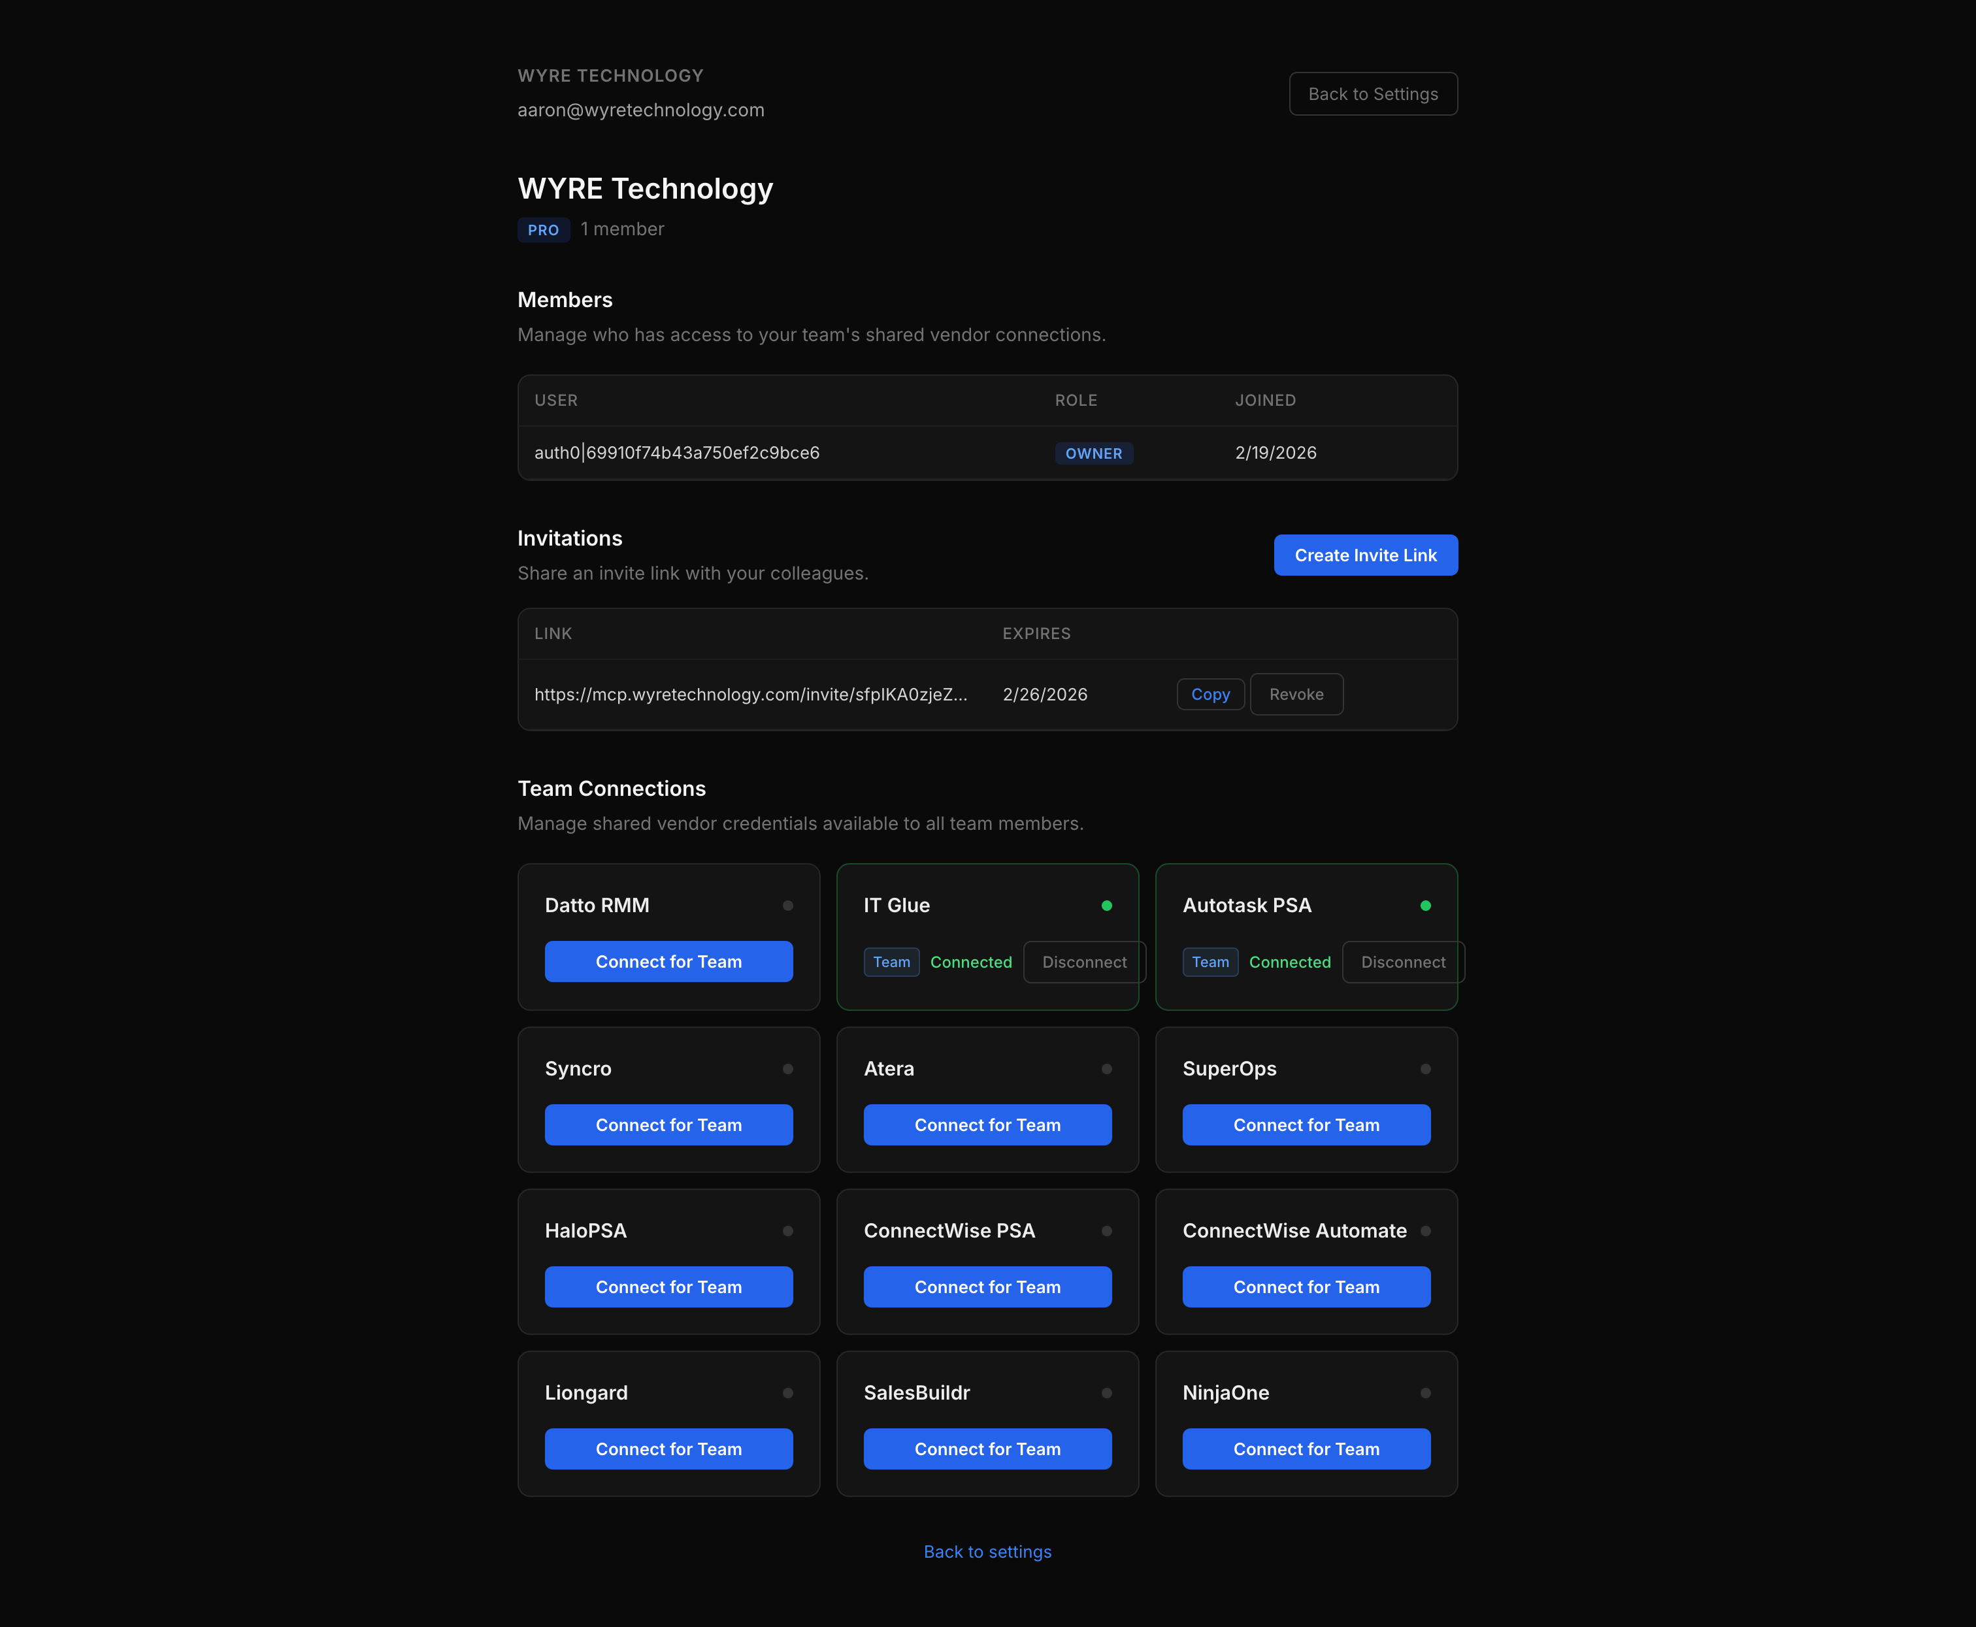The width and height of the screenshot is (1976, 1627).
Task: Disconnect the Autotask PSA team connection
Action: (x=1402, y=962)
